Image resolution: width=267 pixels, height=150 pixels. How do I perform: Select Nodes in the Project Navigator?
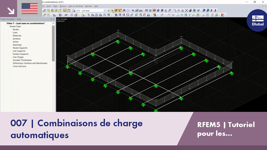click(16, 30)
